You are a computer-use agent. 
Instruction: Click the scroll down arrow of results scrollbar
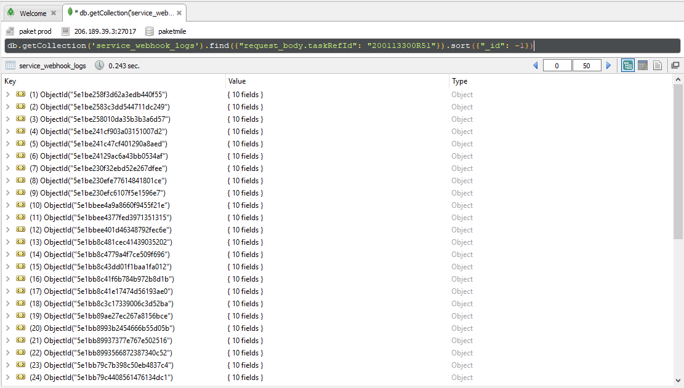(678, 380)
